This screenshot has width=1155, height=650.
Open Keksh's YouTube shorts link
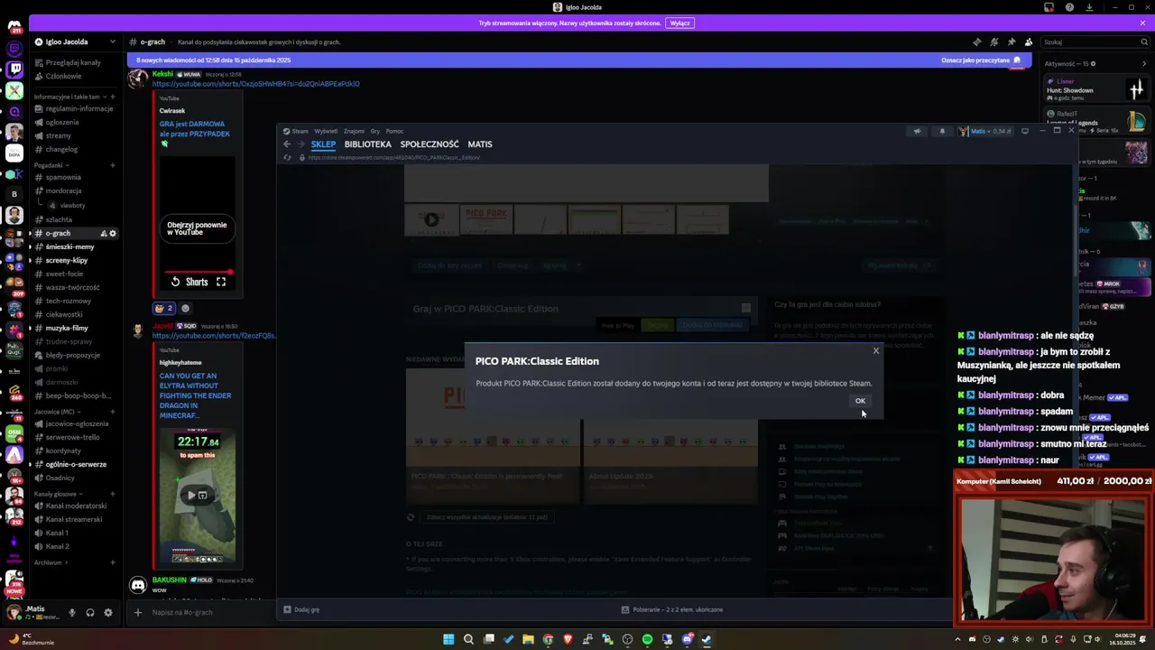(255, 84)
